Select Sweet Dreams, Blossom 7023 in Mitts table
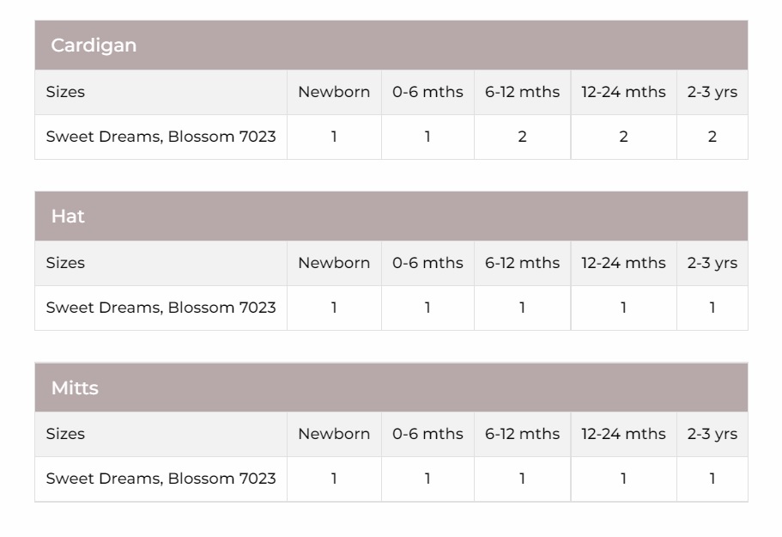This screenshot has height=537, width=782. 161,479
